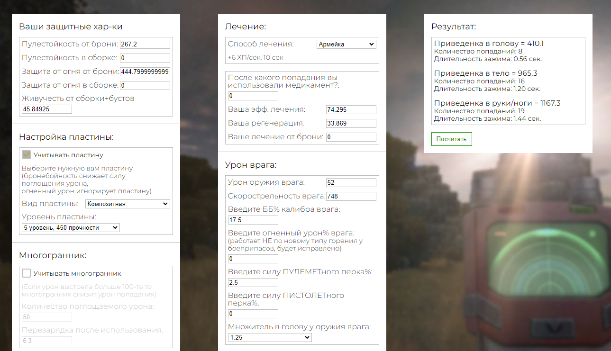Click the 'Защита от огня в сборке' input
This screenshot has height=351, width=611.
click(145, 85)
